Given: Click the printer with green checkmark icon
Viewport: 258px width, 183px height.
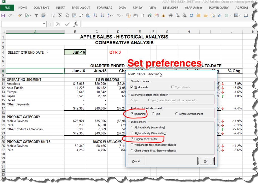Looking at the screenshot, I should [x=149, y=15].
